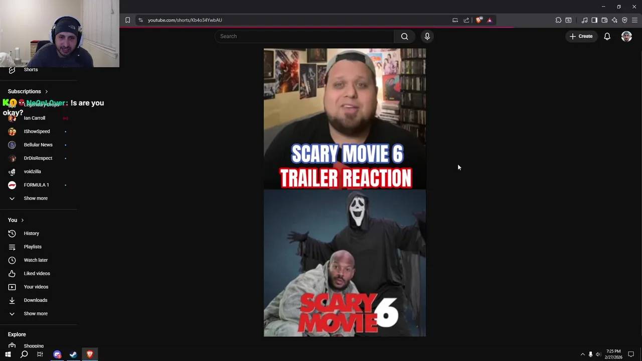The height and width of the screenshot is (361, 642).
Task: Click the Liked videos thumbs-up icon
Action: [x=12, y=273]
